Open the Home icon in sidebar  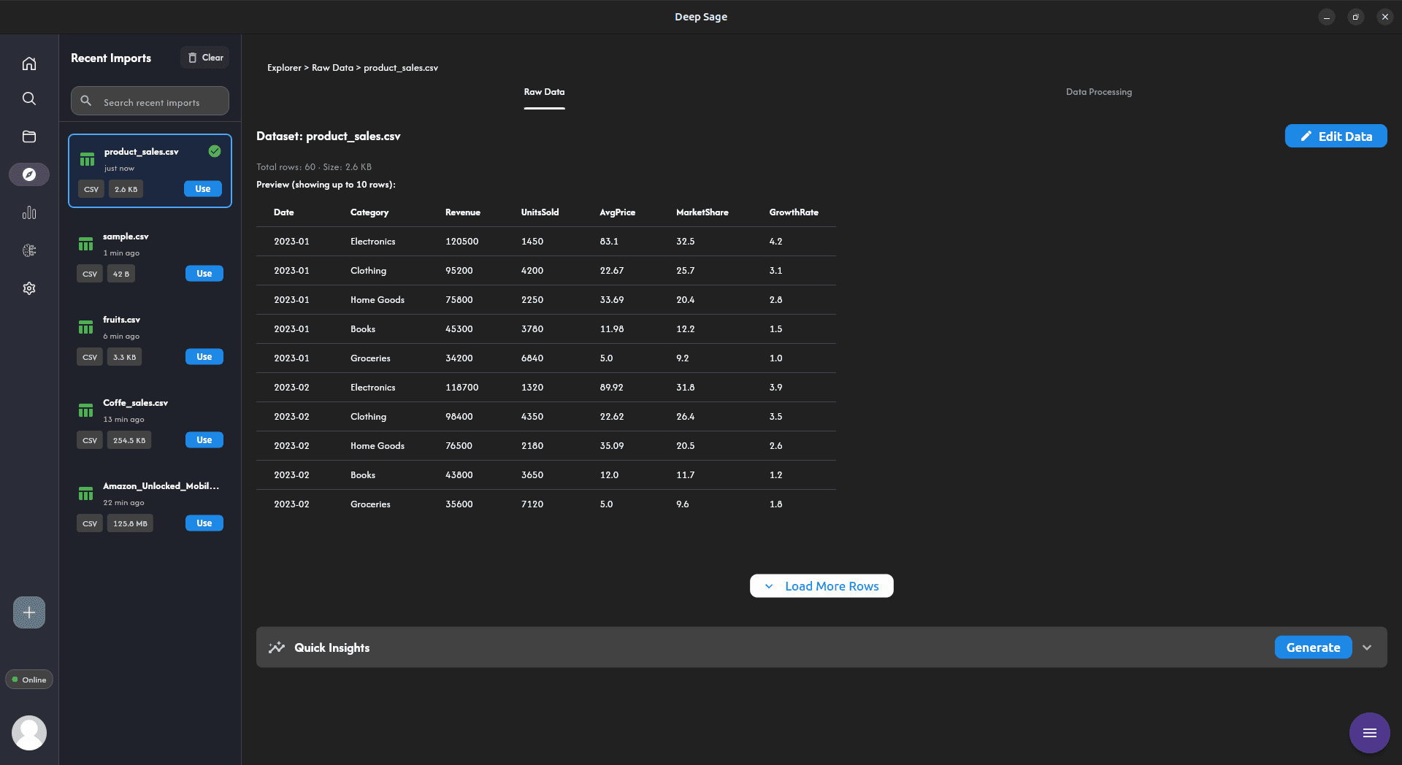(29, 64)
